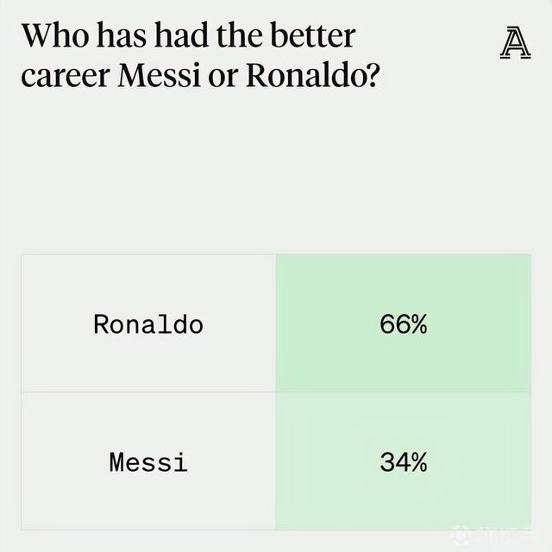Click the word "better" in the headline
The width and height of the screenshot is (552, 552).
pyautogui.click(x=312, y=37)
